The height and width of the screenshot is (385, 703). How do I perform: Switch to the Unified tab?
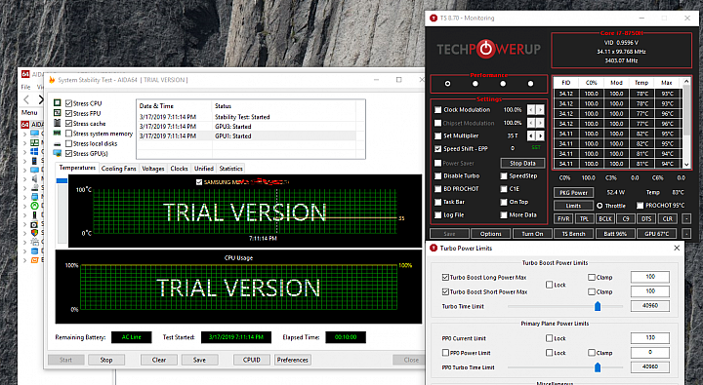pyautogui.click(x=203, y=169)
